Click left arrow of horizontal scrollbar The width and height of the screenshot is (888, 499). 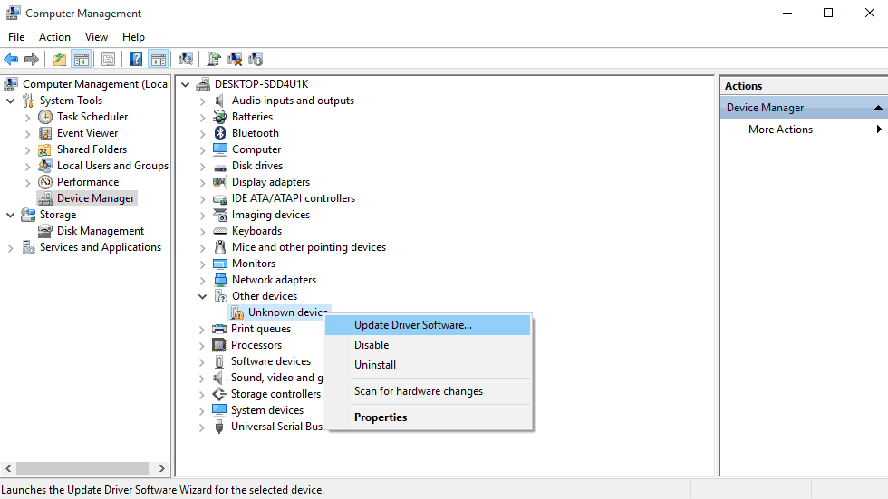point(8,468)
